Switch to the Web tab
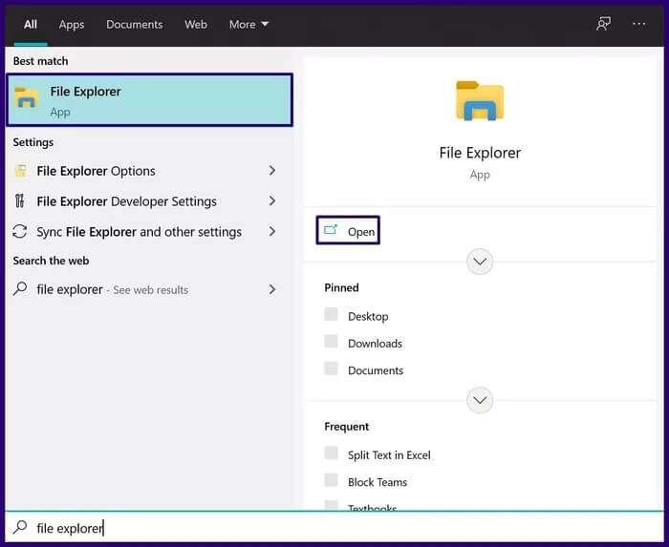Viewport: 669px width, 547px height. pos(196,24)
